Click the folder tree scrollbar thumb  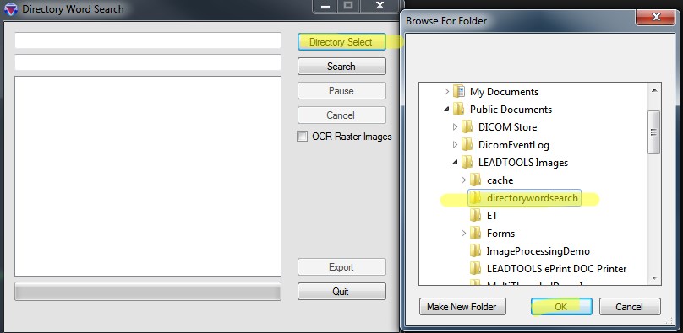coord(653,132)
